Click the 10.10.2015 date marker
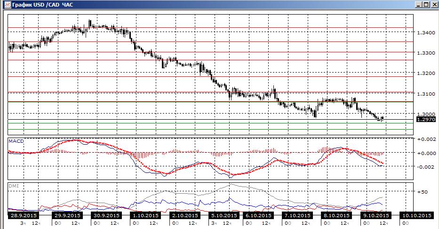Viewport: 439px width, 229px height. pyautogui.click(x=415, y=215)
